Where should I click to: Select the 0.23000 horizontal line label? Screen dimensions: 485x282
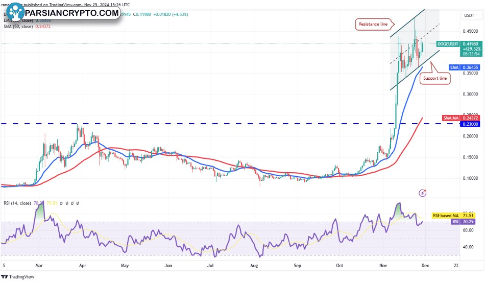click(x=470, y=124)
